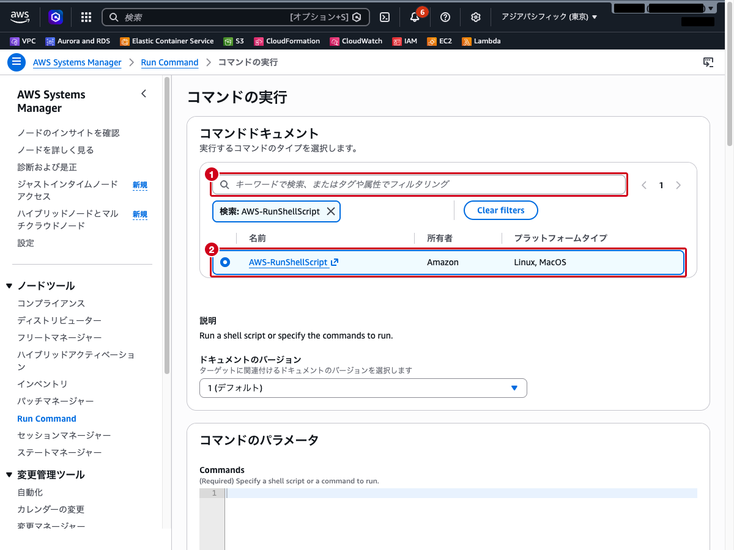Click the hamburger menu toggle icon
Viewport: 734px width, 550px height.
coord(17,62)
